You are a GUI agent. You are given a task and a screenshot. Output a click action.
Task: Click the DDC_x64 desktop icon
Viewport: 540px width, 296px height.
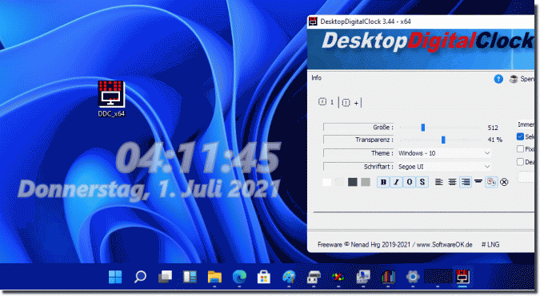click(111, 99)
